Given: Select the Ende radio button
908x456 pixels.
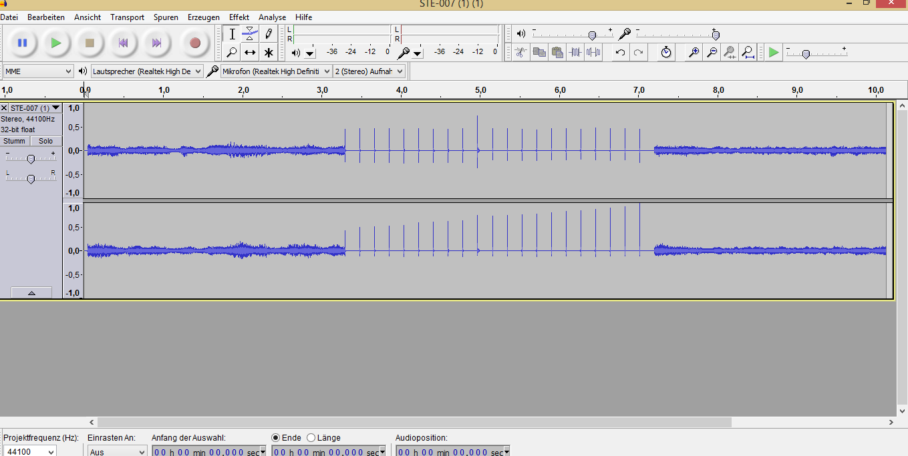Looking at the screenshot, I should 275,438.
